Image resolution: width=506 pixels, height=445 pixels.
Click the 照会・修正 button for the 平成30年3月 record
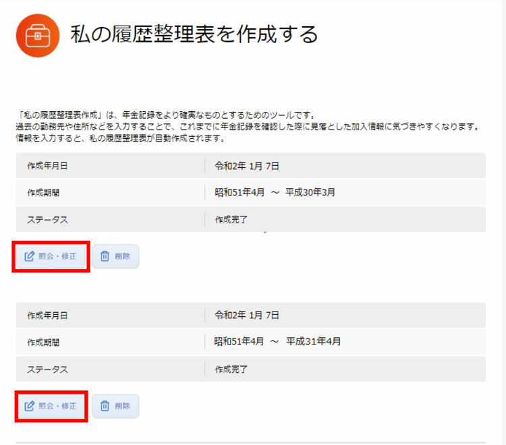[51, 256]
